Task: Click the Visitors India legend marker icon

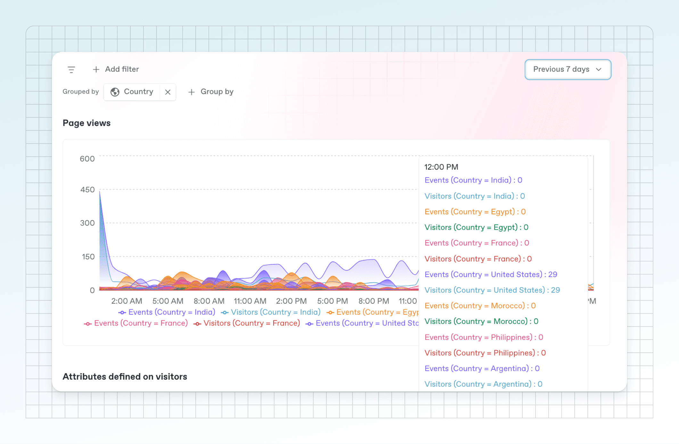Action: [x=225, y=312]
